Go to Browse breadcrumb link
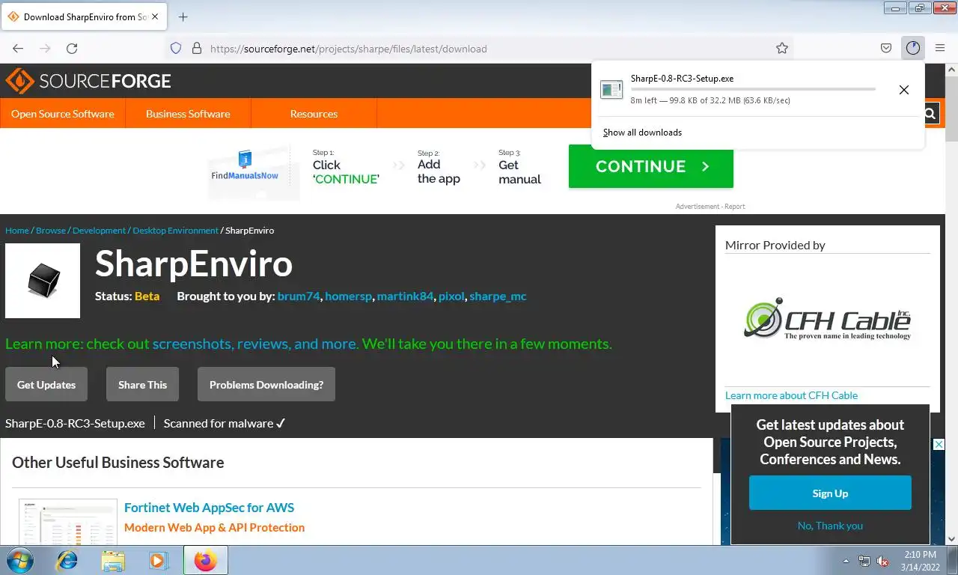 51,231
